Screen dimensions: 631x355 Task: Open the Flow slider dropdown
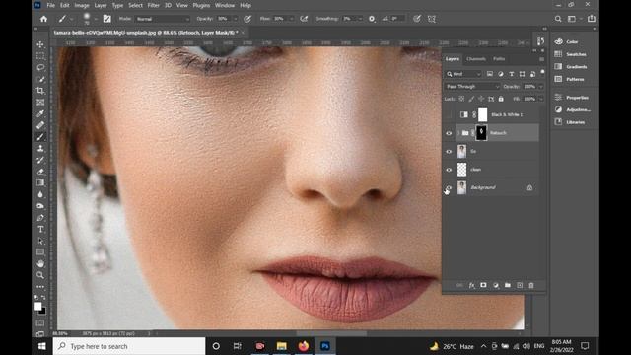pyautogui.click(x=292, y=19)
